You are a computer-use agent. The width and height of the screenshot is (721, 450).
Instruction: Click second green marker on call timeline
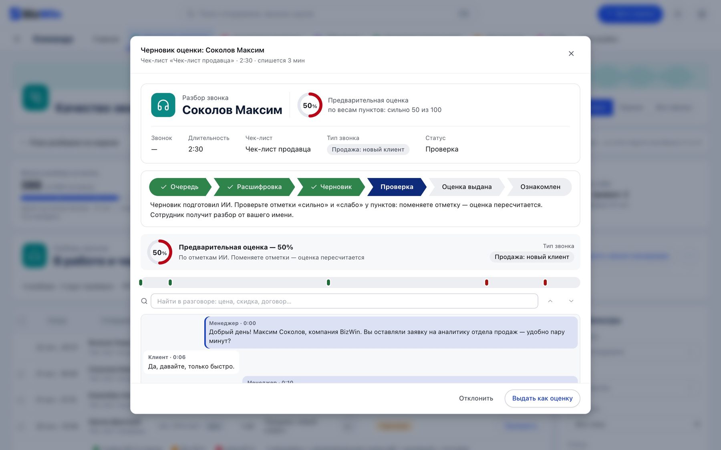(170, 282)
